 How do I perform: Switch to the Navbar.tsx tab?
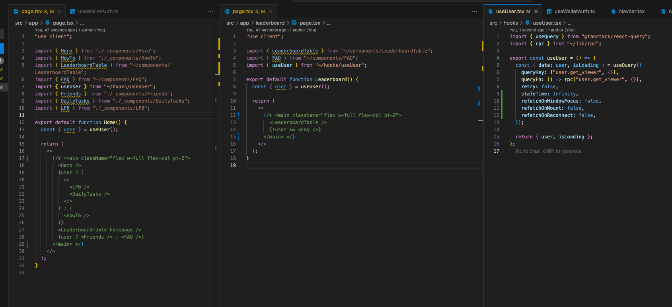(631, 12)
